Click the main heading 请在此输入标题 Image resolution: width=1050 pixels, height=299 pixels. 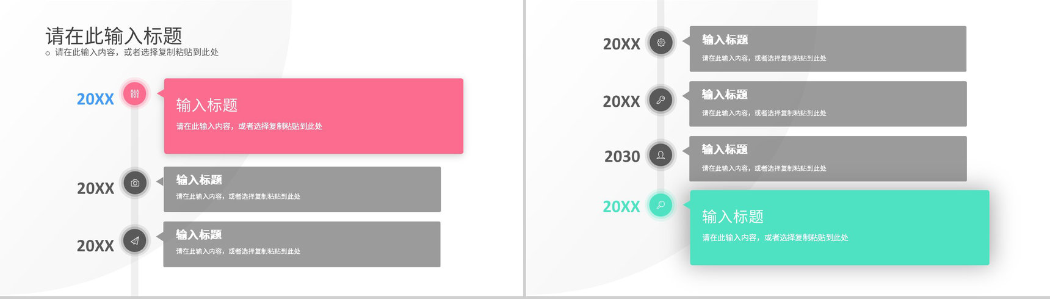coord(114,35)
